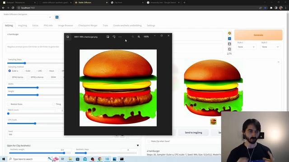Open the three-dots menu in Photos viewer

tap(120, 37)
